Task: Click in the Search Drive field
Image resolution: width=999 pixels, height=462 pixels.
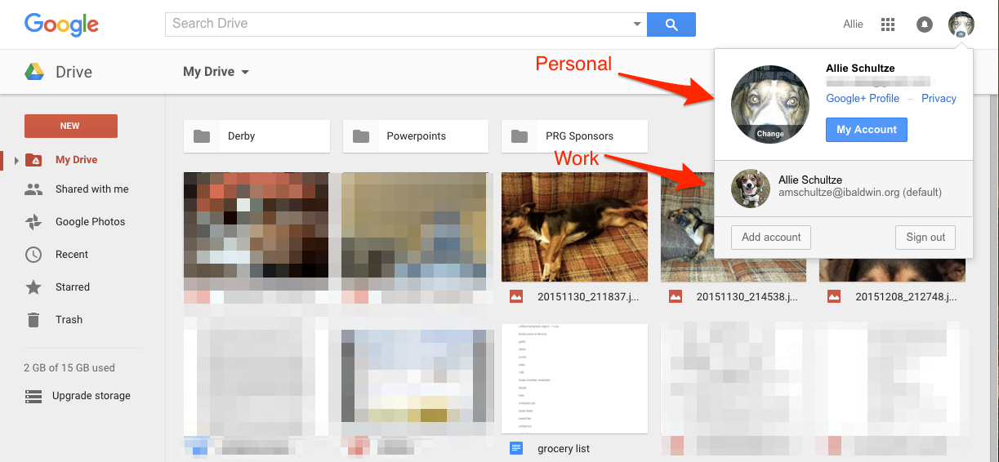Action: [398, 24]
